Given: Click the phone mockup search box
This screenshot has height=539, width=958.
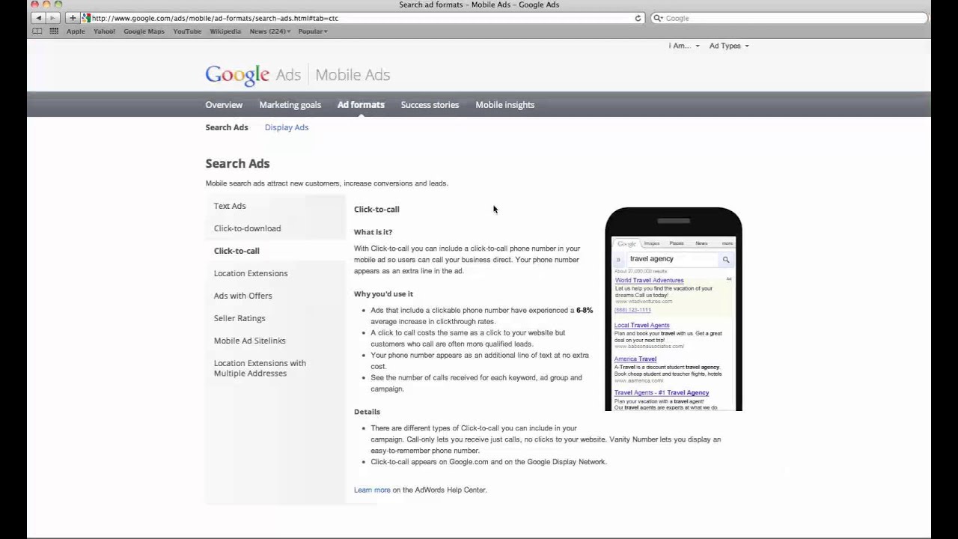Looking at the screenshot, I should 671,259.
